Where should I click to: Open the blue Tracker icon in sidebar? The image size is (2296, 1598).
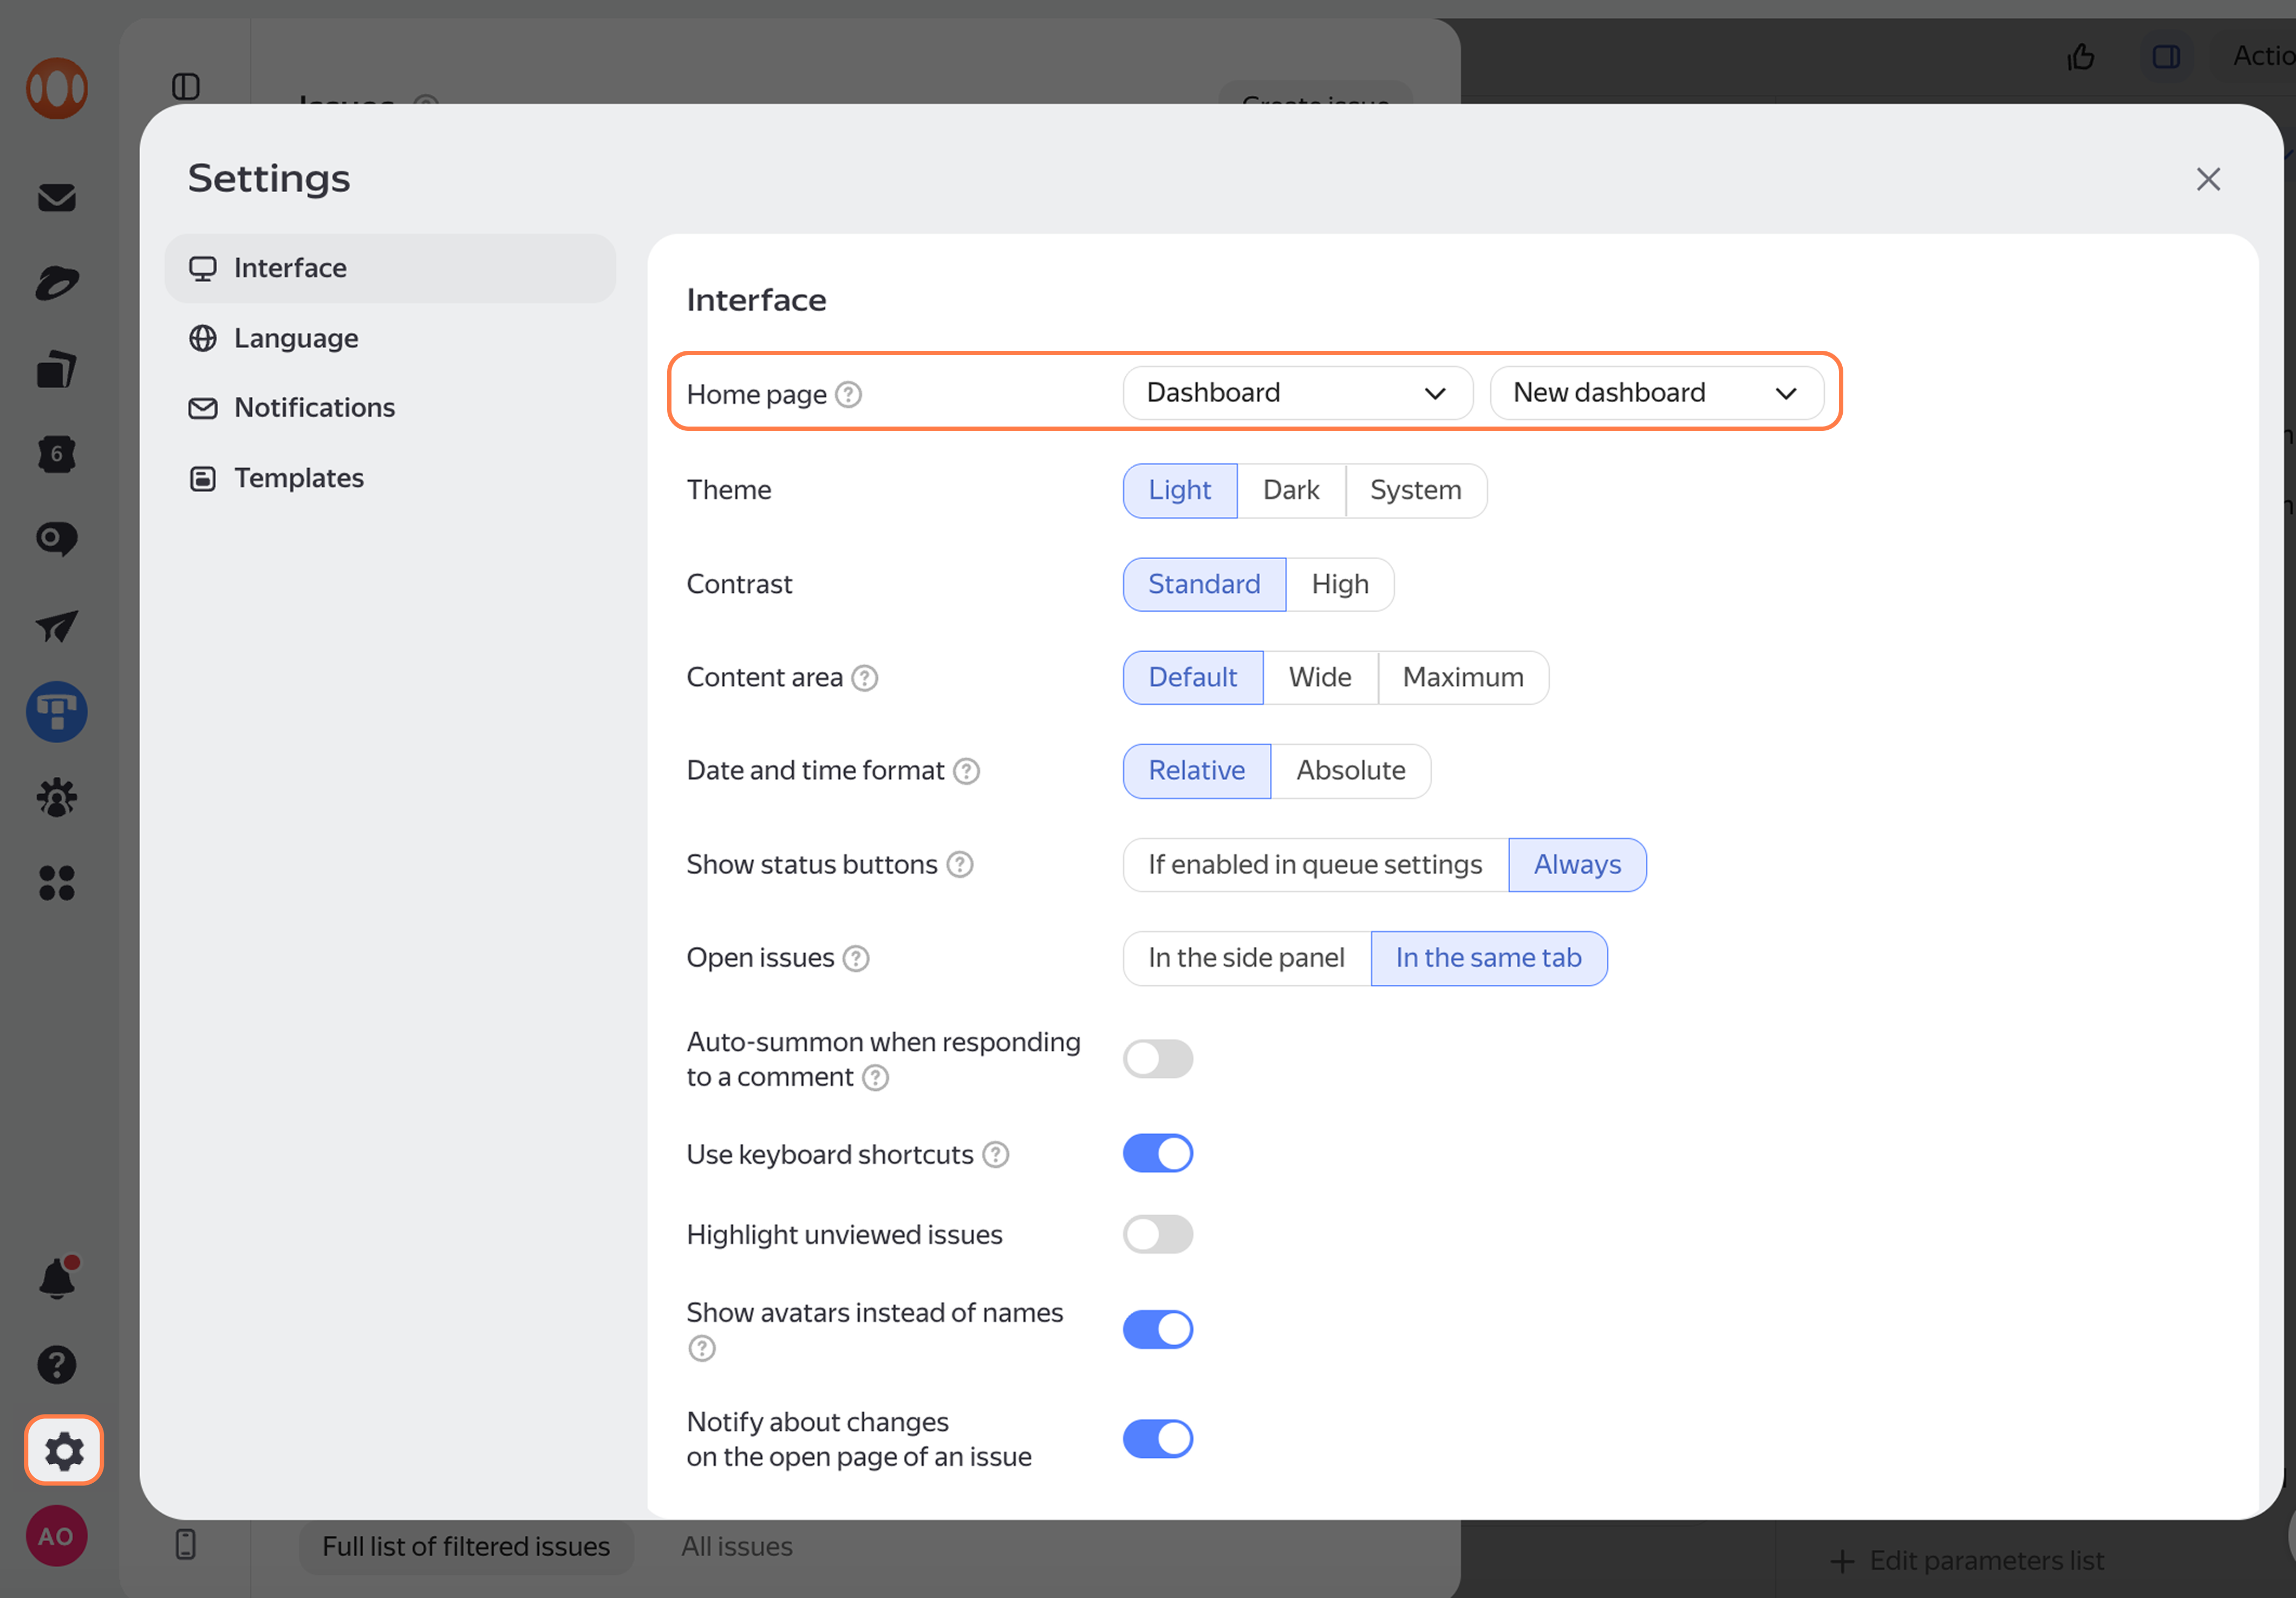[57, 712]
